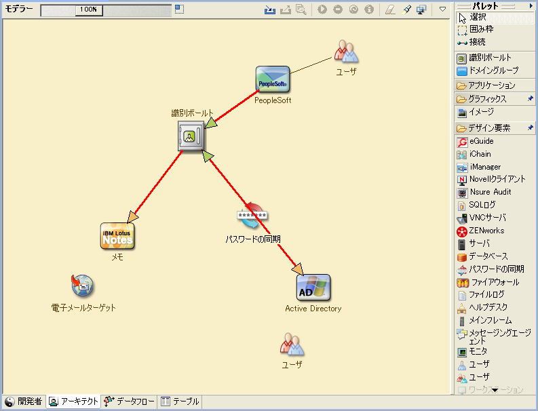538x411 pixels.
Task: Select the 識別ボールト vault node on canvas
Action: point(191,136)
